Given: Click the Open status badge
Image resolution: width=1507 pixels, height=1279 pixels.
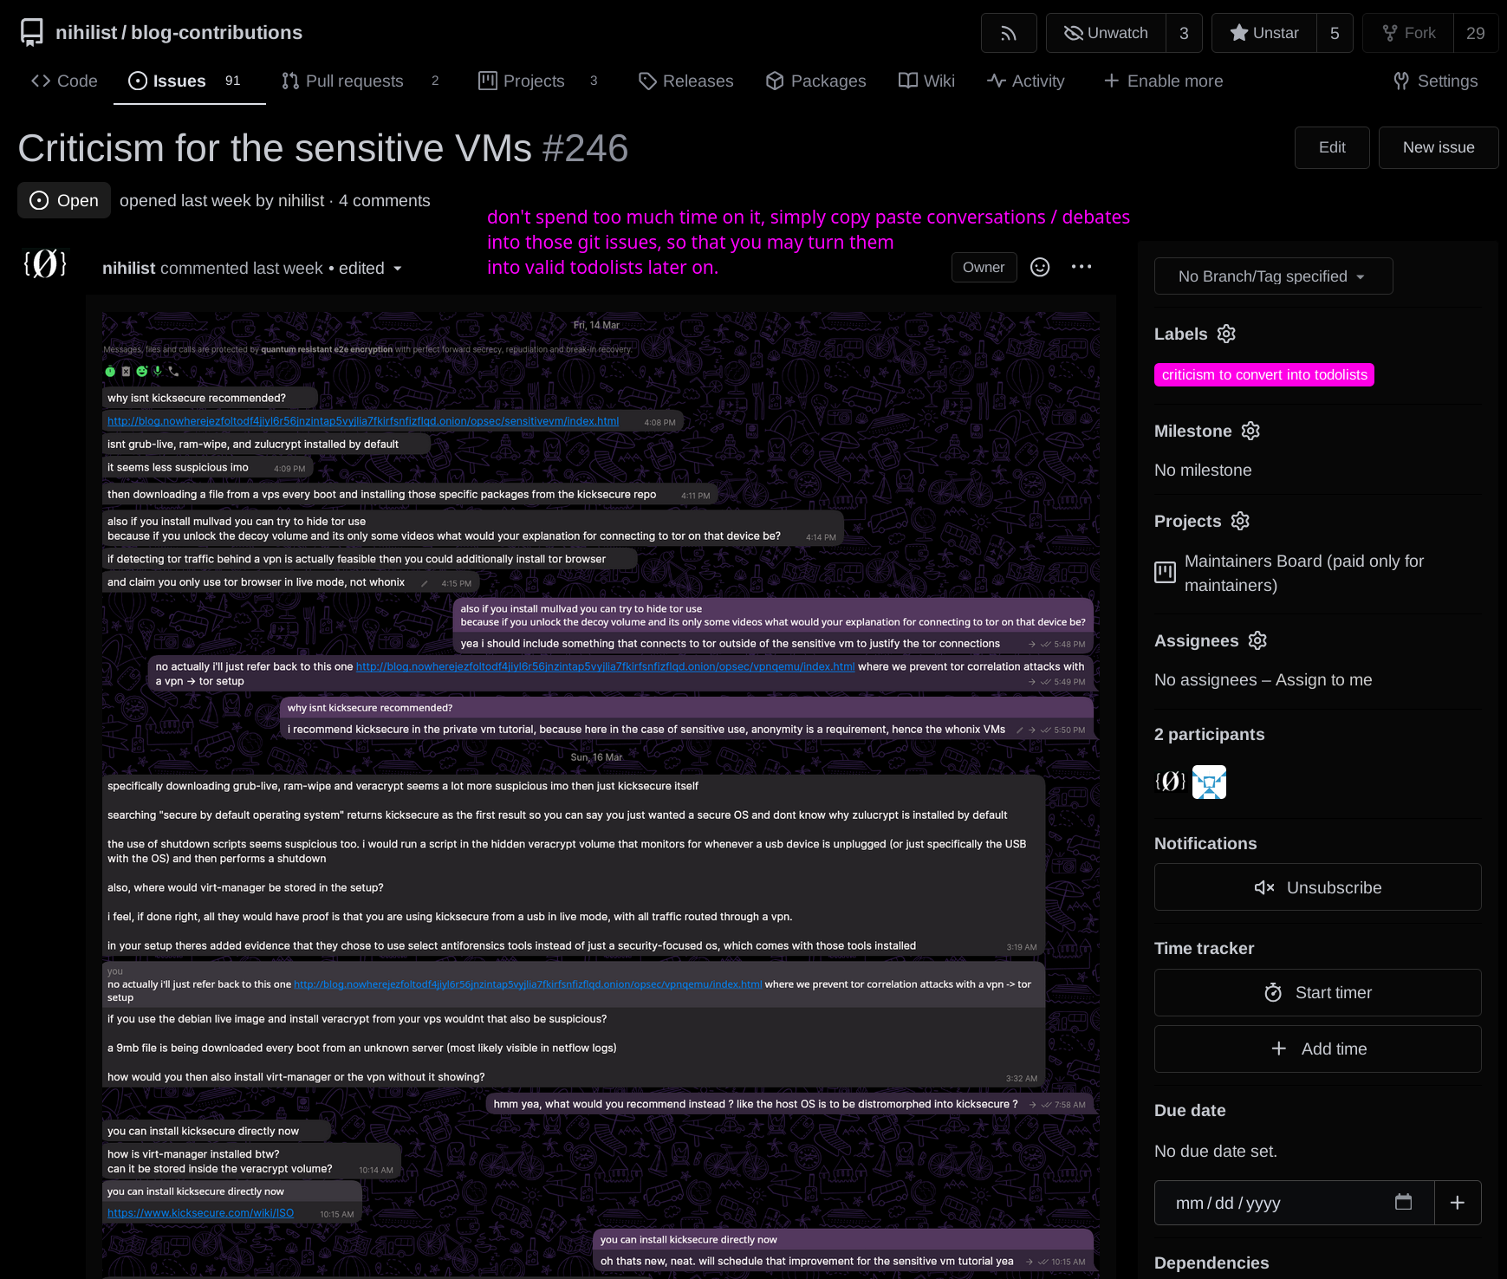Looking at the screenshot, I should click(x=64, y=200).
